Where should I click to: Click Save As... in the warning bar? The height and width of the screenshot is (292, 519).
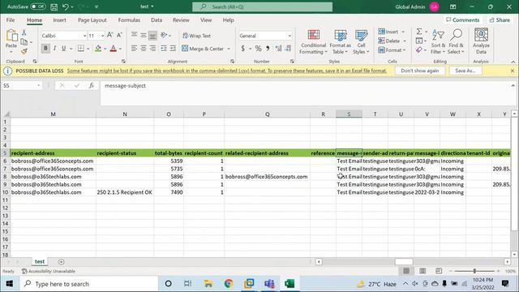(x=465, y=71)
